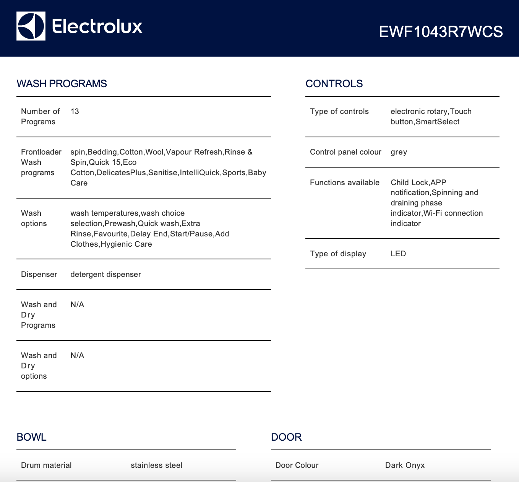Select the "grey" control panel colour value

(x=399, y=152)
